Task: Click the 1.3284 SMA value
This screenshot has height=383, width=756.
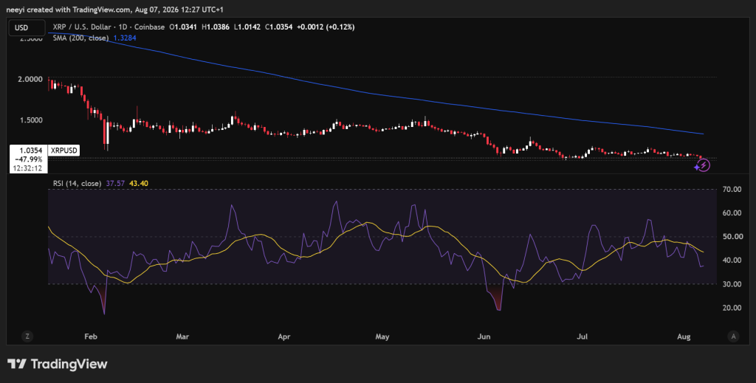Action: (125, 38)
